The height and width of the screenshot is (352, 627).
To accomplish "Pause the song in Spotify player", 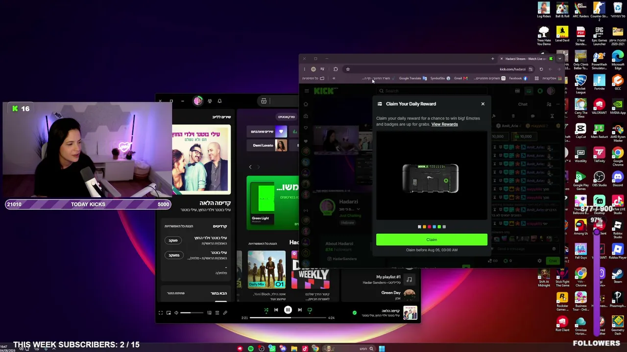I will [288, 310].
